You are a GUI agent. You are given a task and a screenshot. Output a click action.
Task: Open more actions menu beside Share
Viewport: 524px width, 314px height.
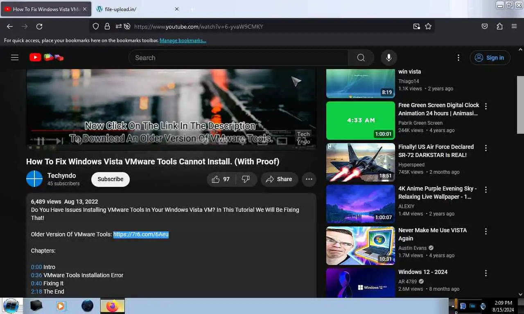309,179
